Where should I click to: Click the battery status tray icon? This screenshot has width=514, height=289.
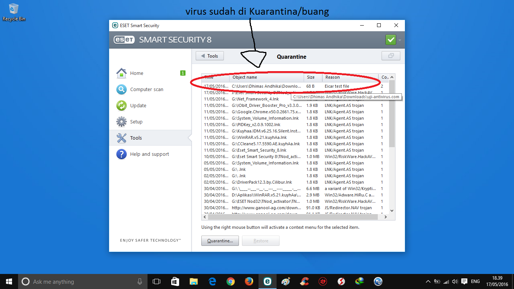[x=437, y=281]
